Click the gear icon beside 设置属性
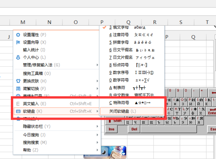This screenshot has height=159, width=216. click(18, 35)
